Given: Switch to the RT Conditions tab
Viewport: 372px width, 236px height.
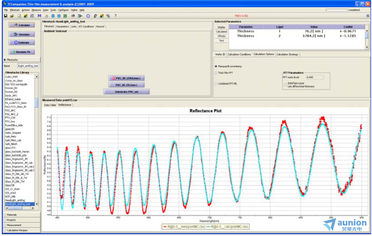Looking at the screenshot, I should (86, 27).
